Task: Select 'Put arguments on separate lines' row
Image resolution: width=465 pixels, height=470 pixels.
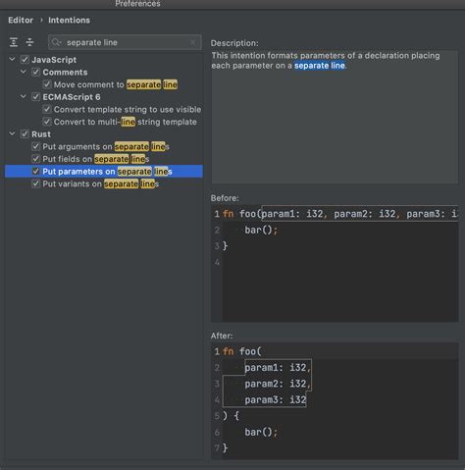Action: 106,146
